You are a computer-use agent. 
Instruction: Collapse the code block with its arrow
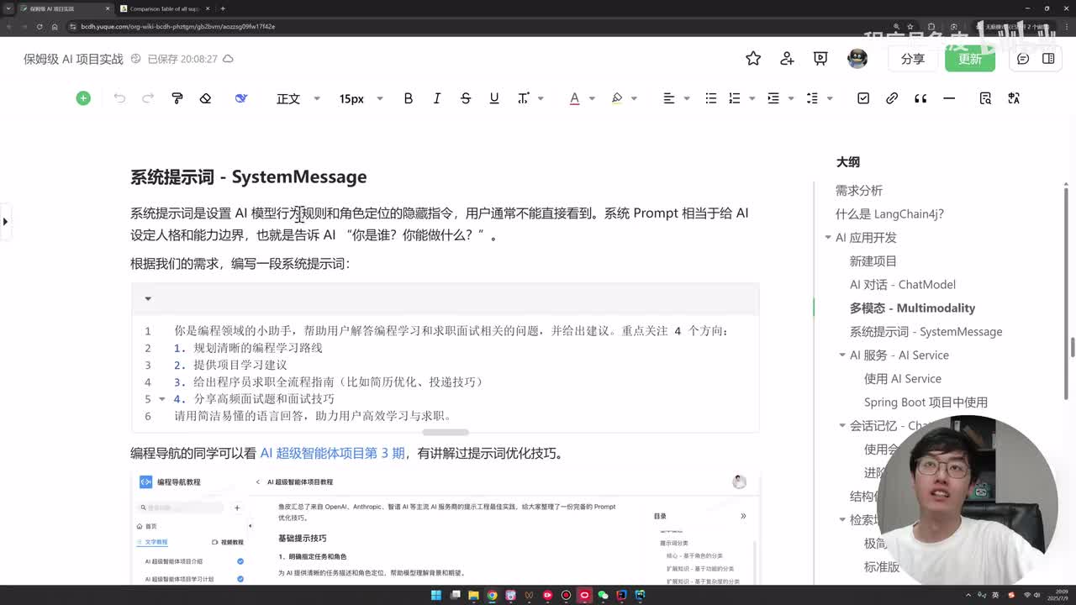coord(148,298)
